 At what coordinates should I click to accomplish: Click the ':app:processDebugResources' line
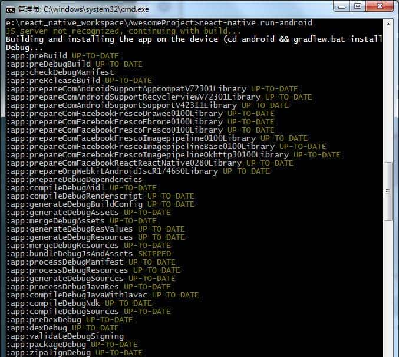(93, 270)
